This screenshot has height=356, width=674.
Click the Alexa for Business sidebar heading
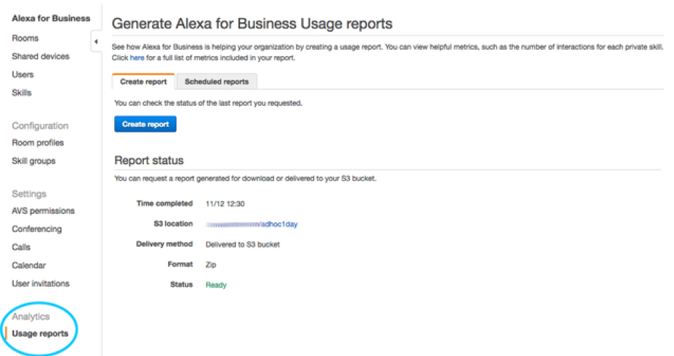click(51, 19)
